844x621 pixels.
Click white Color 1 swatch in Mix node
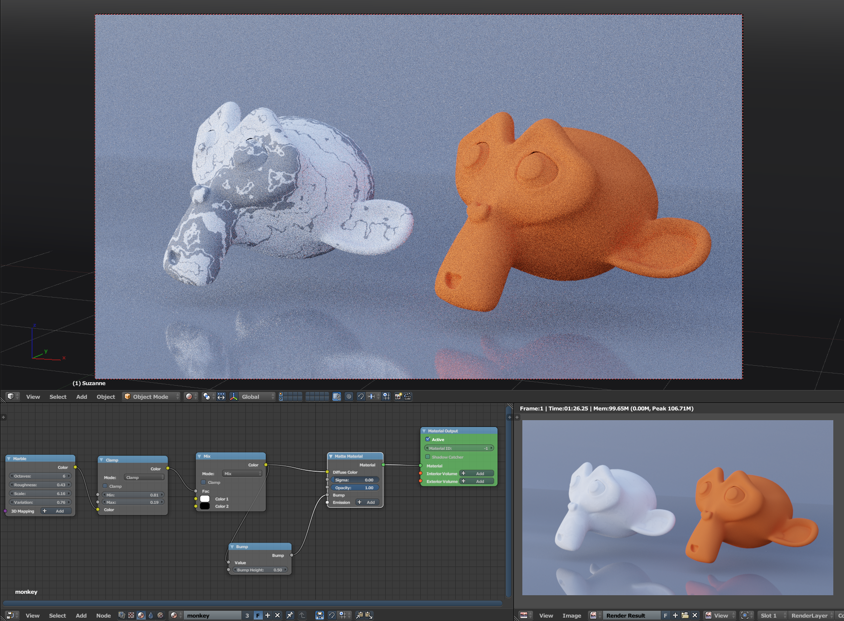205,499
